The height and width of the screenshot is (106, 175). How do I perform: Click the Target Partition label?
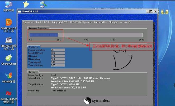(x=36, y=84)
